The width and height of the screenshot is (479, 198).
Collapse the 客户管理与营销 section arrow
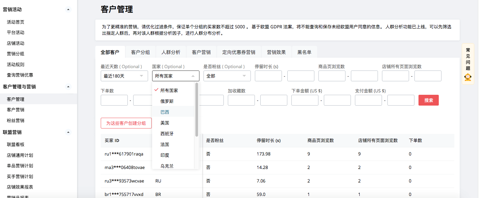click(69, 87)
